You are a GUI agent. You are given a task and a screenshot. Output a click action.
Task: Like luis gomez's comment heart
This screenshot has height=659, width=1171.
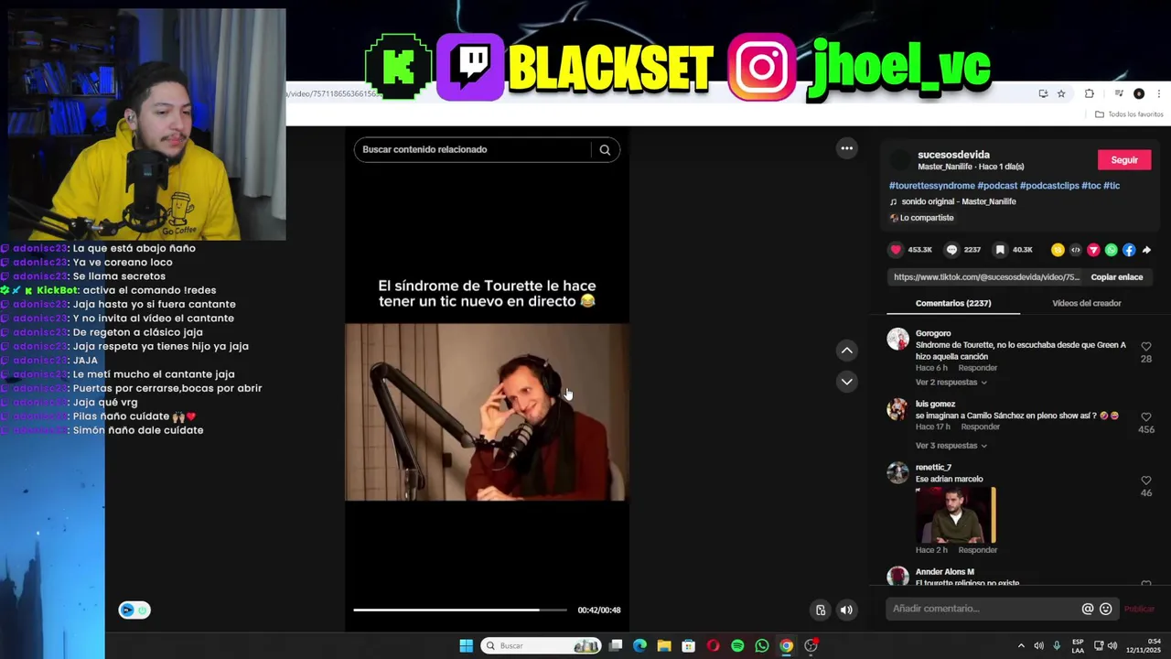tap(1146, 417)
